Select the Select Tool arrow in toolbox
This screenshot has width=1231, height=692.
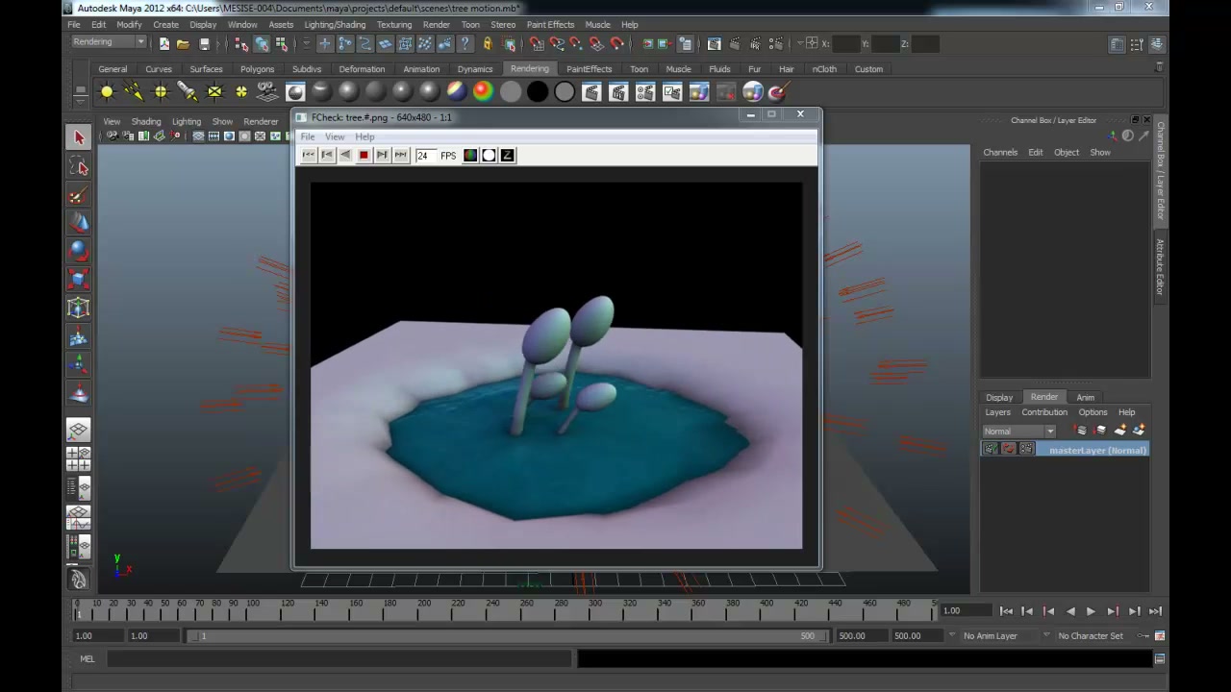79,138
